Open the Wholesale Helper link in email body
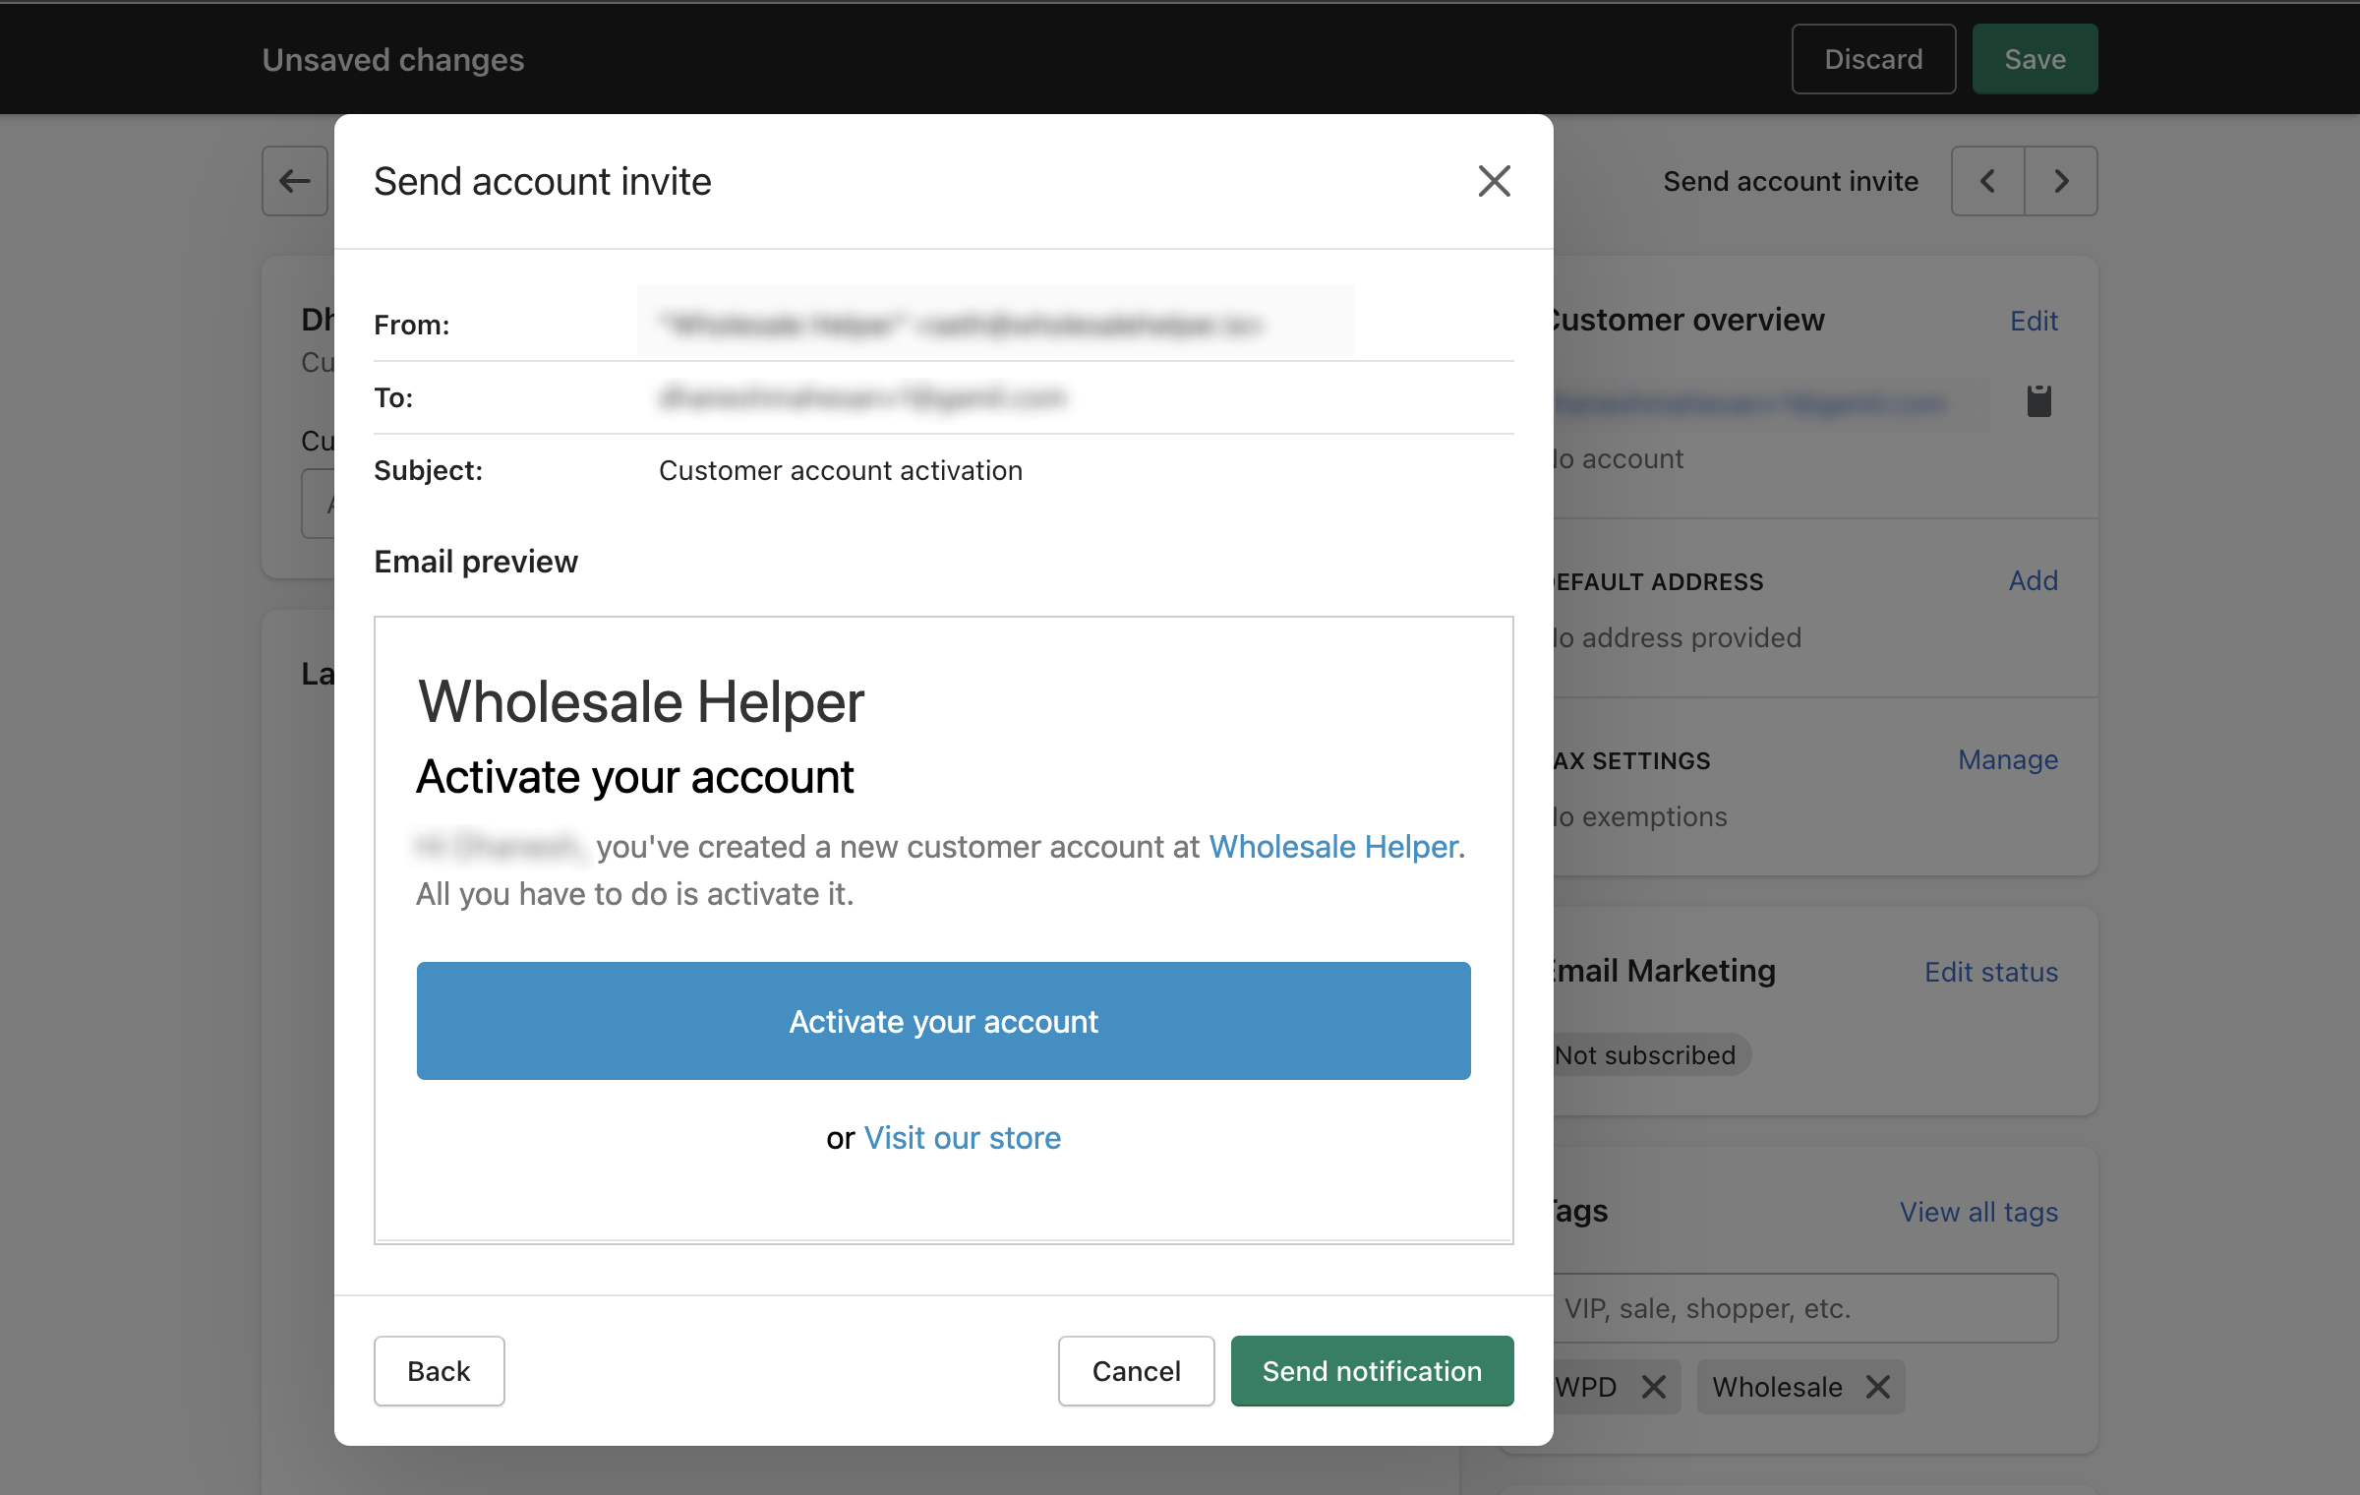The image size is (2360, 1495). click(1333, 846)
